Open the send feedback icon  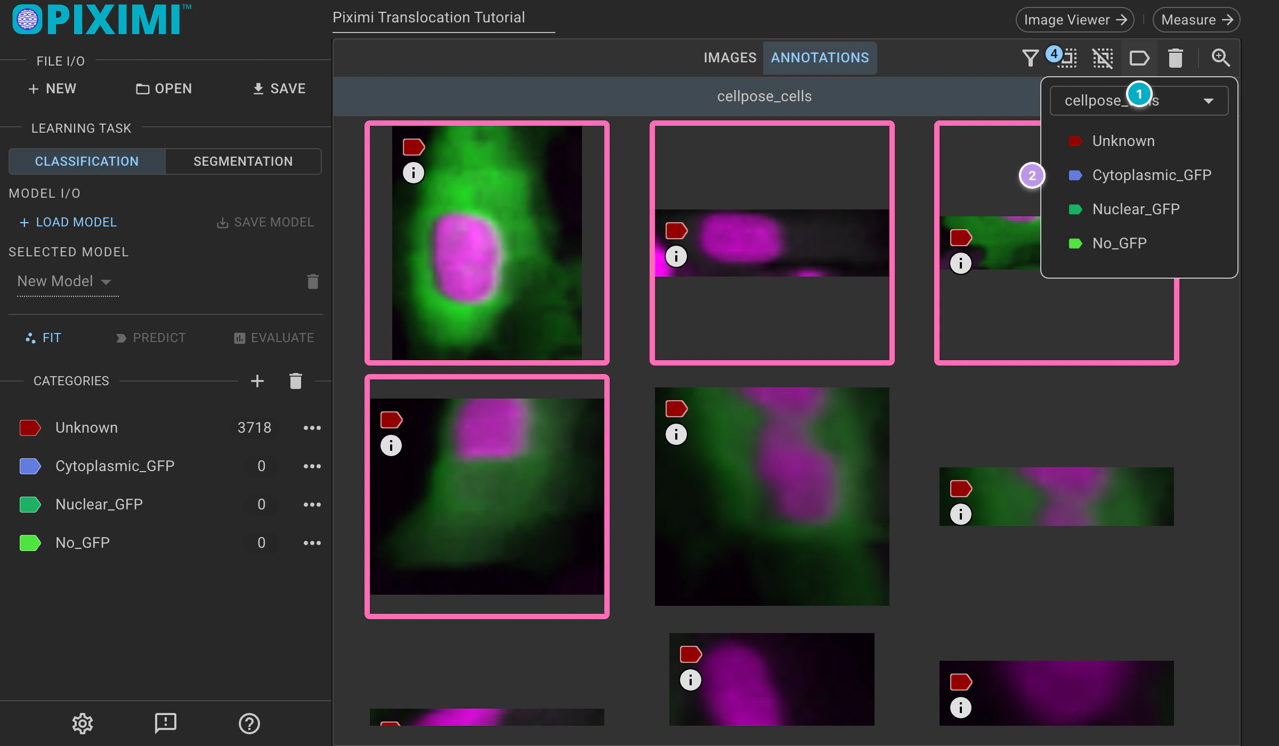pos(166,723)
